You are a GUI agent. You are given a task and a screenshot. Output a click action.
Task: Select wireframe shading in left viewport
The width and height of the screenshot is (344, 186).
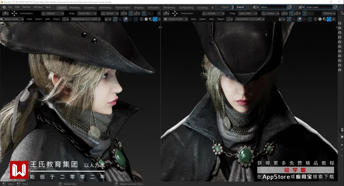pos(142,19)
